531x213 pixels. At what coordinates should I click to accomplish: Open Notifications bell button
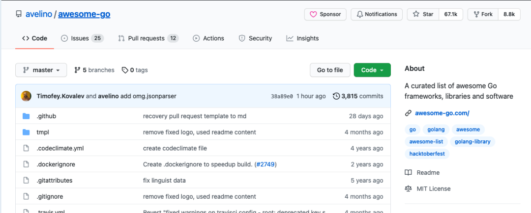[377, 14]
